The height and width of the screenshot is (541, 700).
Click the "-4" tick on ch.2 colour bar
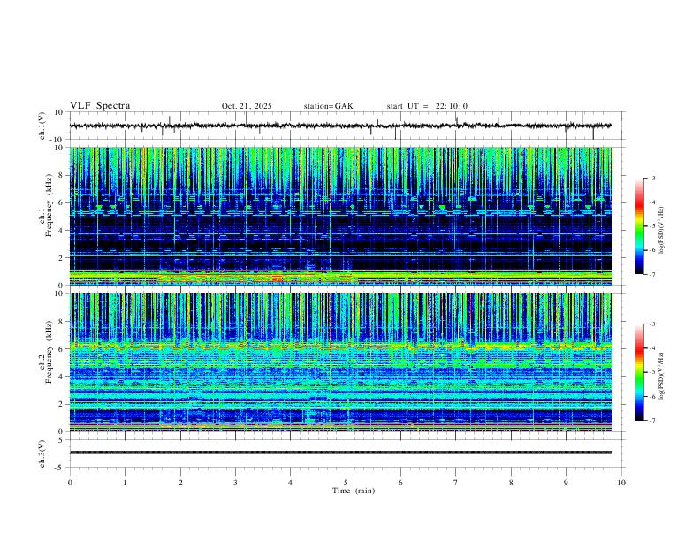pos(651,348)
